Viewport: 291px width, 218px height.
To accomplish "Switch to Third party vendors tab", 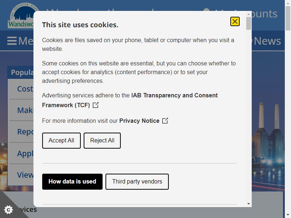I will (137, 182).
